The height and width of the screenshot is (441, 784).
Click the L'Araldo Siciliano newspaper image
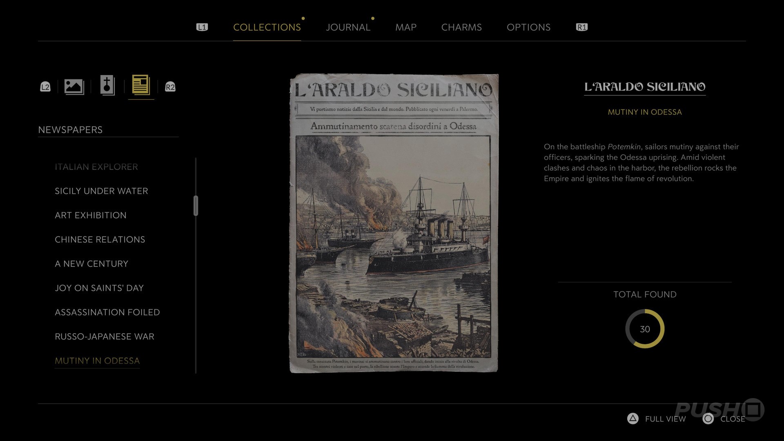[x=394, y=223]
